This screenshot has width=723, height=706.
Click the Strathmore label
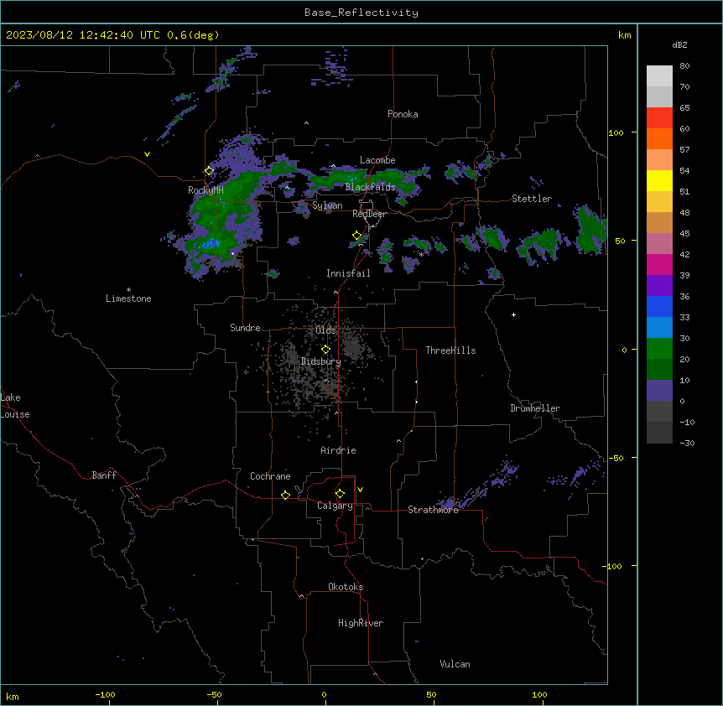click(433, 510)
